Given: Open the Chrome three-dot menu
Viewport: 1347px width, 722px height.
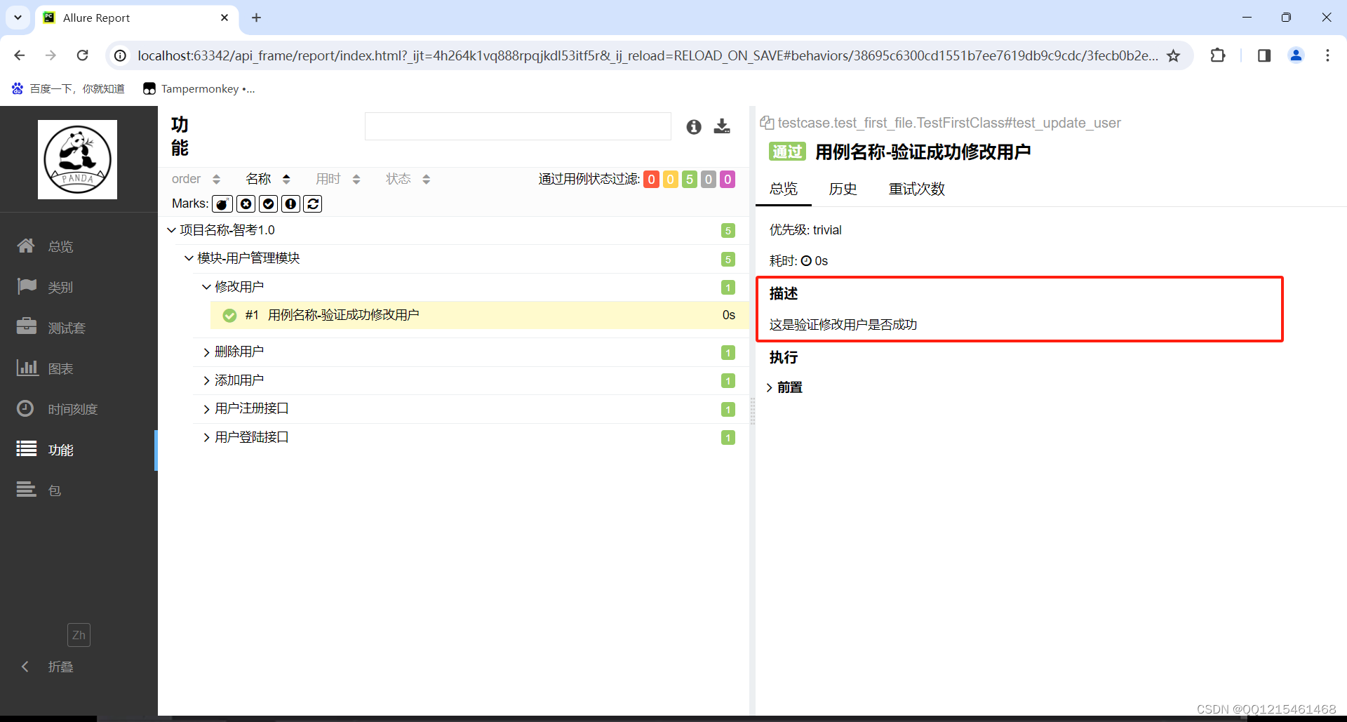Looking at the screenshot, I should click(x=1327, y=55).
